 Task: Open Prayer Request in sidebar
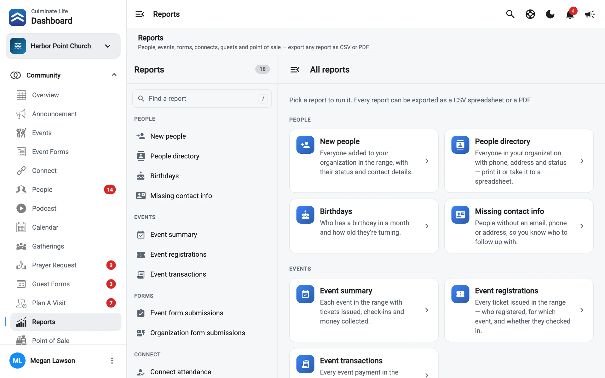point(66,265)
